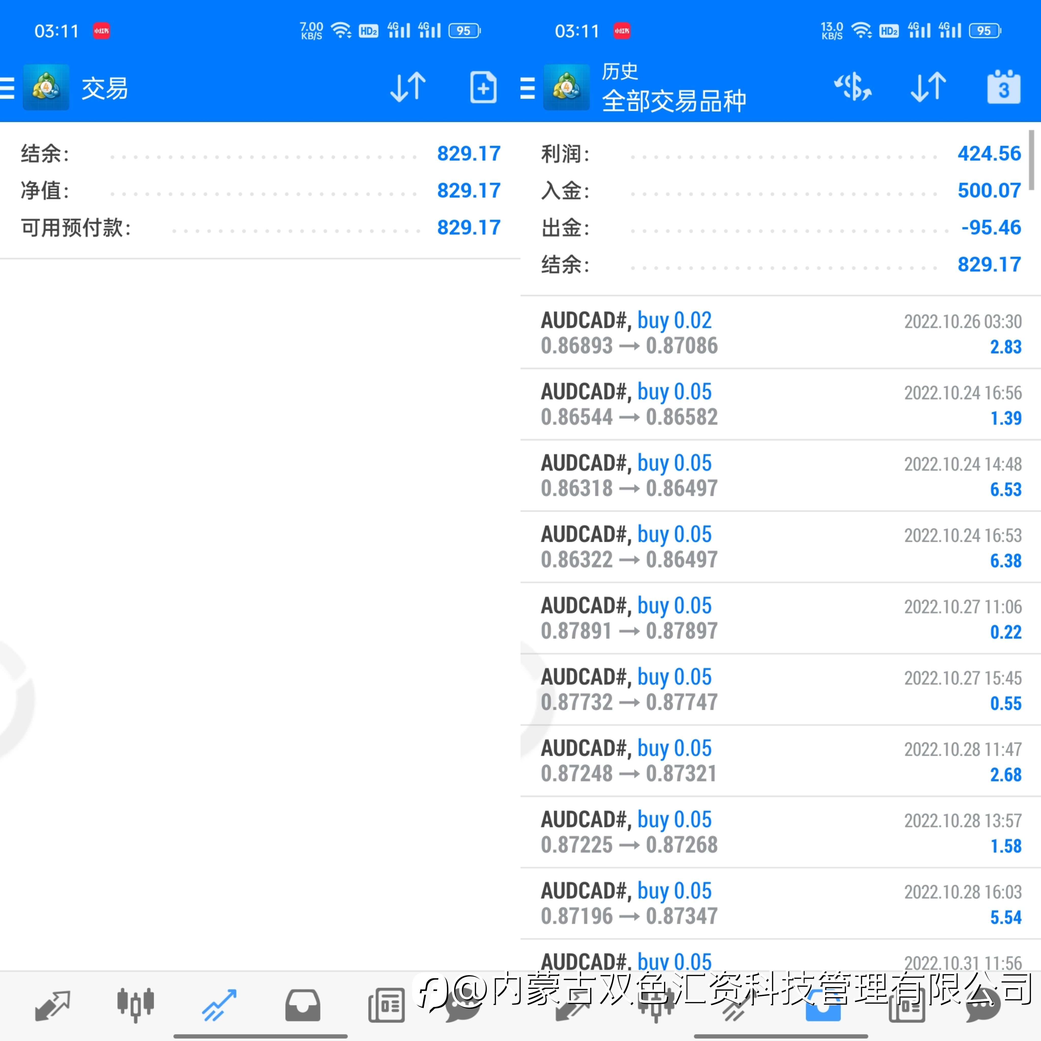Select 可用预付款 829.17 row
Viewport: 1041px width, 1041px height.
(260, 227)
